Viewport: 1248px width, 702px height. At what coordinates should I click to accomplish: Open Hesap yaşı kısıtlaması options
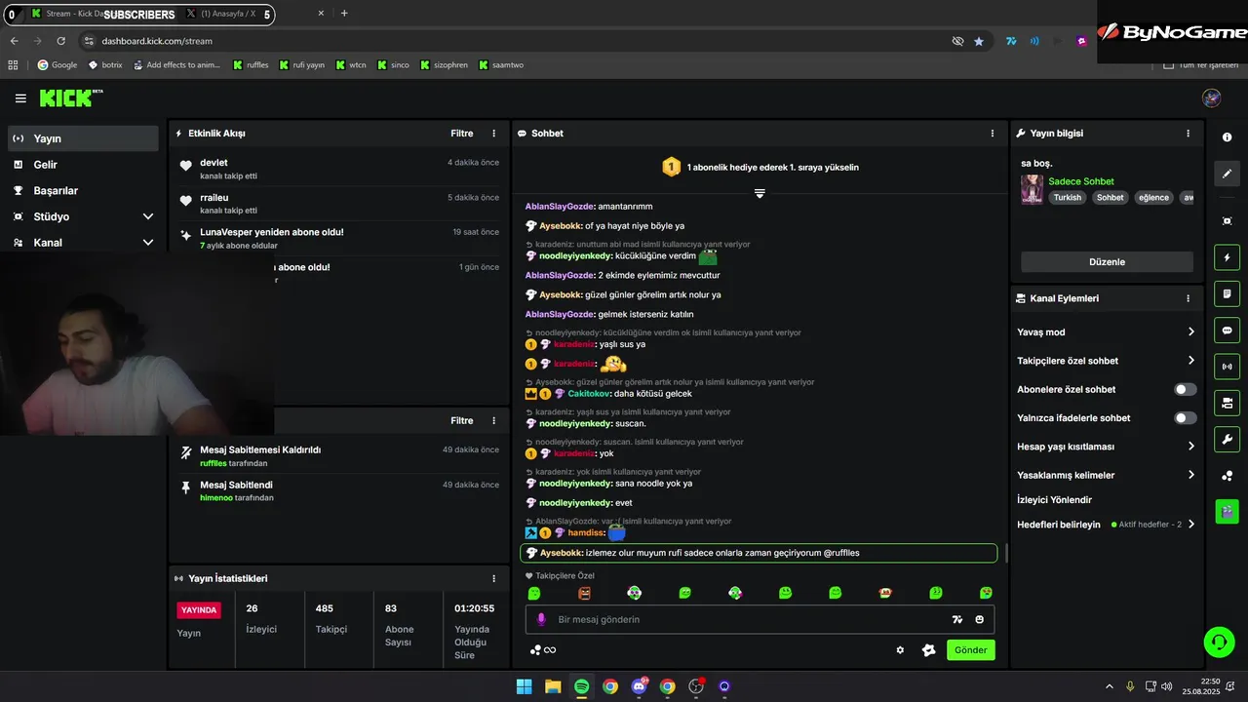(1106, 447)
